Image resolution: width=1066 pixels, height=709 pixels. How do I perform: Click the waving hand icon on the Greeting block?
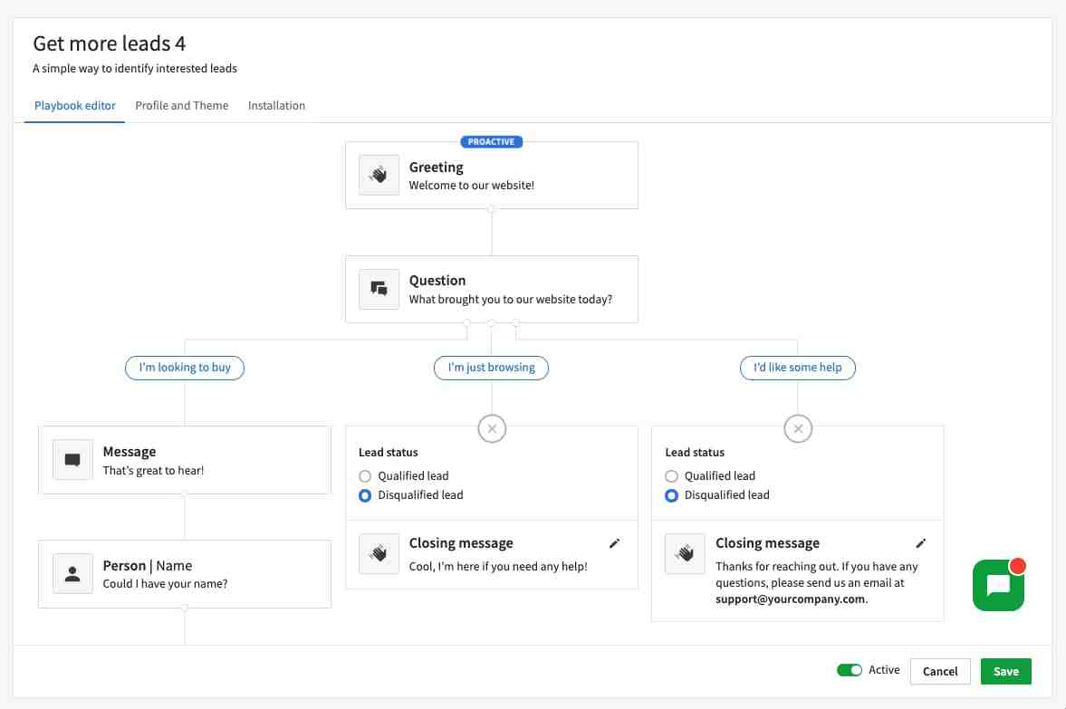click(378, 174)
